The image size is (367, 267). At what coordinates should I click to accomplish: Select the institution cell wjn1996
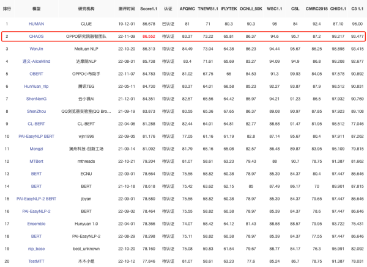pos(86,136)
